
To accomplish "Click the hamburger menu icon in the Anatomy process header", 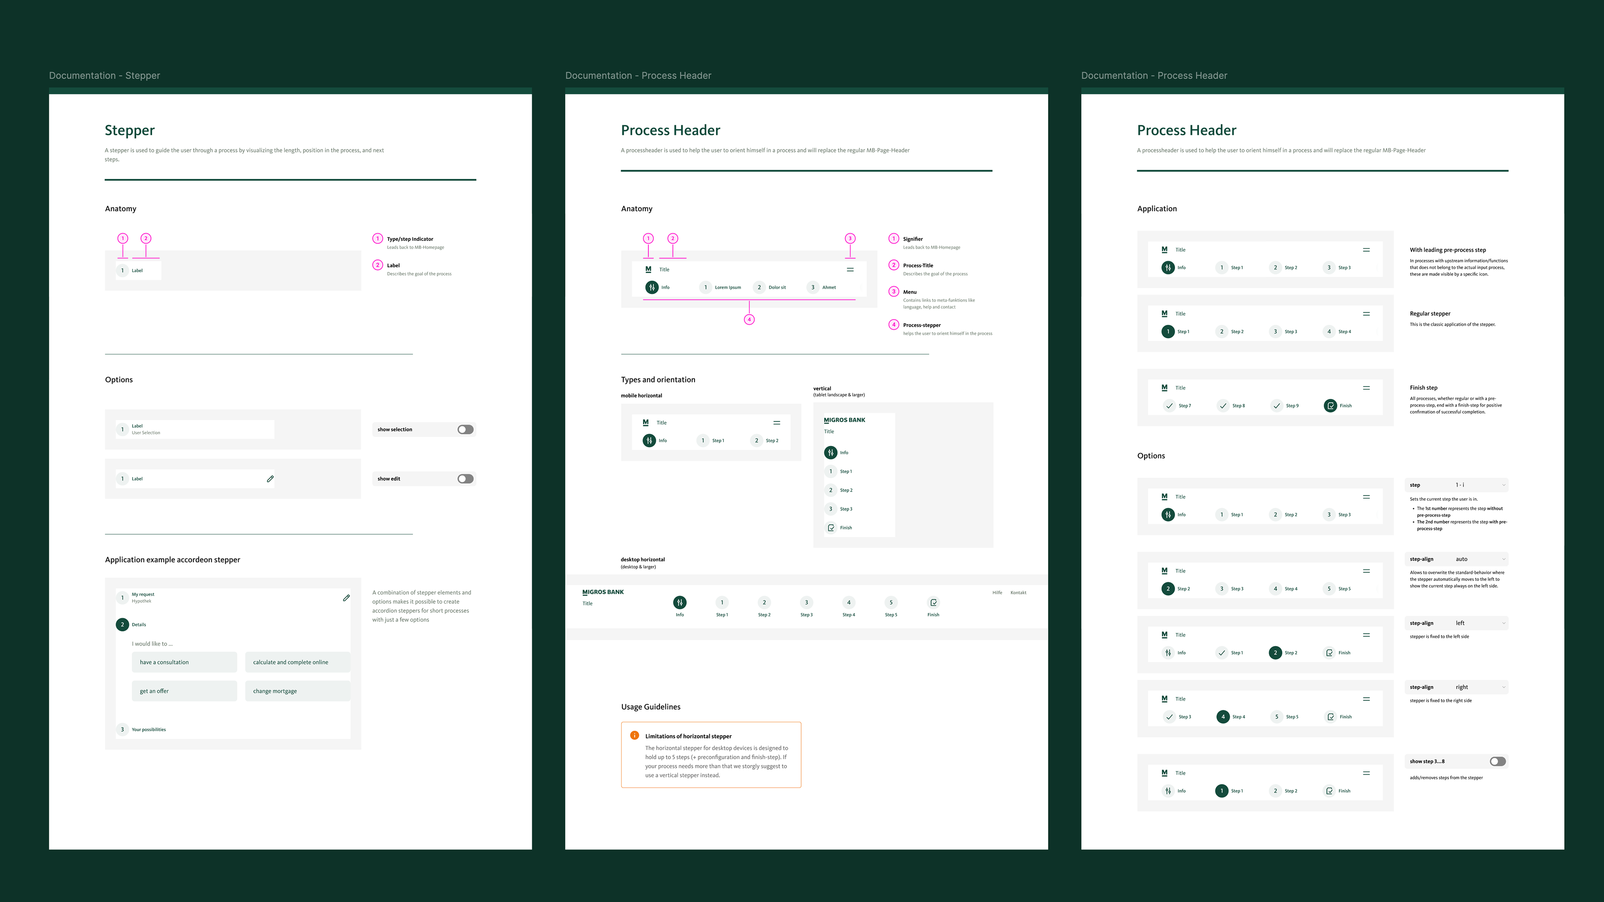I will pos(850,269).
